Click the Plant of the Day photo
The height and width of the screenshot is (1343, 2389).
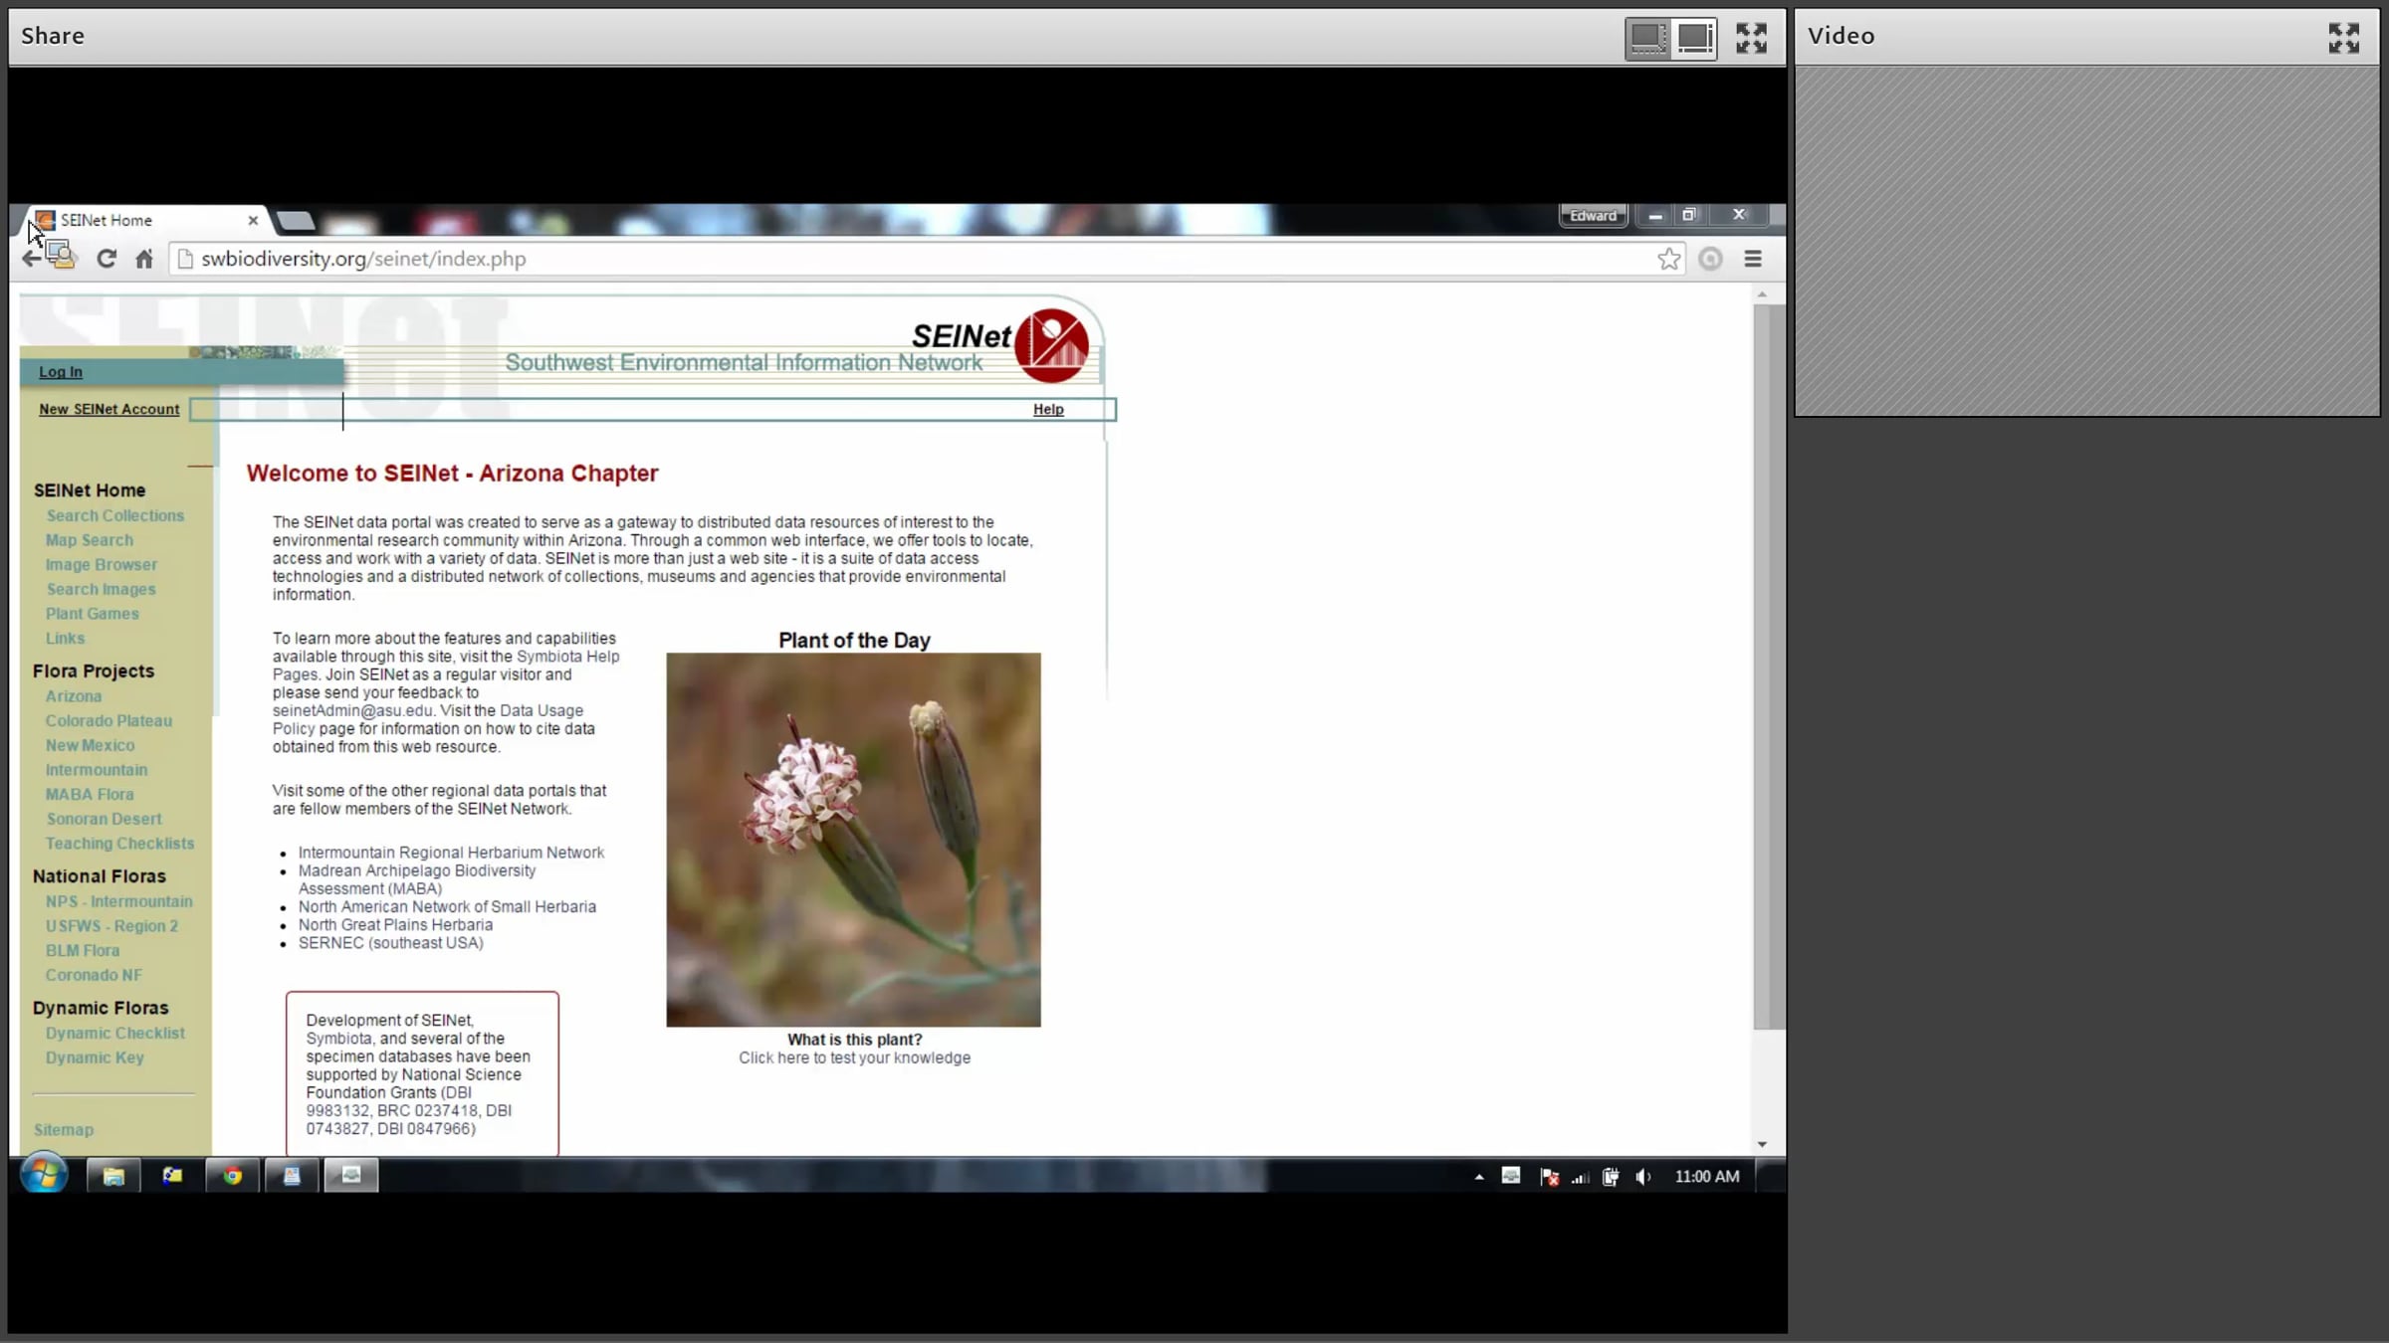pos(853,839)
